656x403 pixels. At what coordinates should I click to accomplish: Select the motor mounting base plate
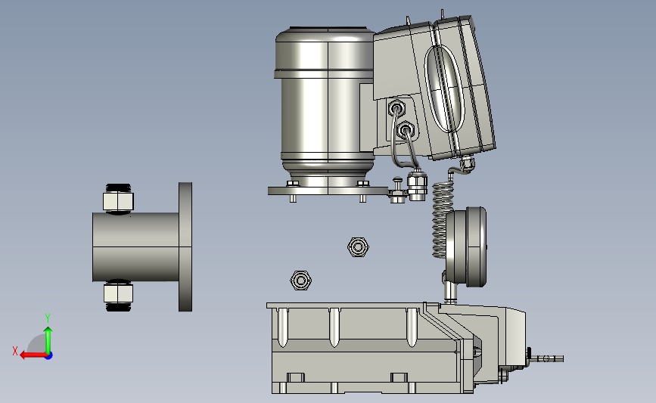(328, 191)
